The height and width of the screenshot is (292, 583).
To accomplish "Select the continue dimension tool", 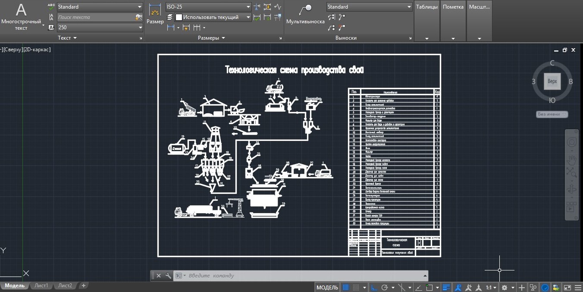I will pos(197,28).
